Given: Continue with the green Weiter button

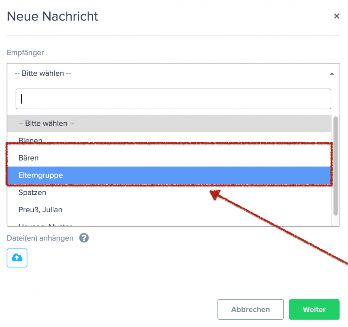Looking at the screenshot, I should pos(314,309).
